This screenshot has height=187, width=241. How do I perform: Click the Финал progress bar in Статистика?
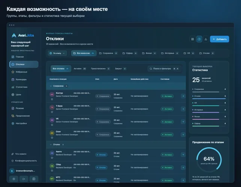(209, 119)
